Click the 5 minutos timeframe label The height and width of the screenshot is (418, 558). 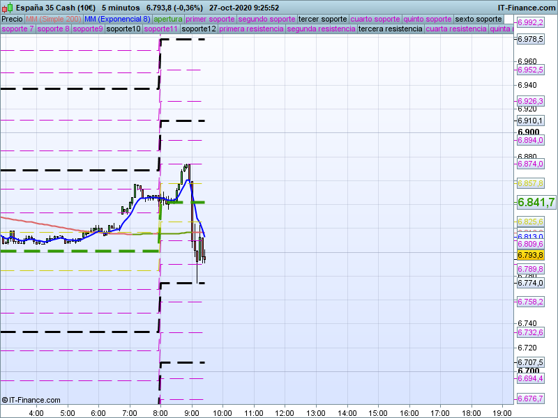pos(120,8)
